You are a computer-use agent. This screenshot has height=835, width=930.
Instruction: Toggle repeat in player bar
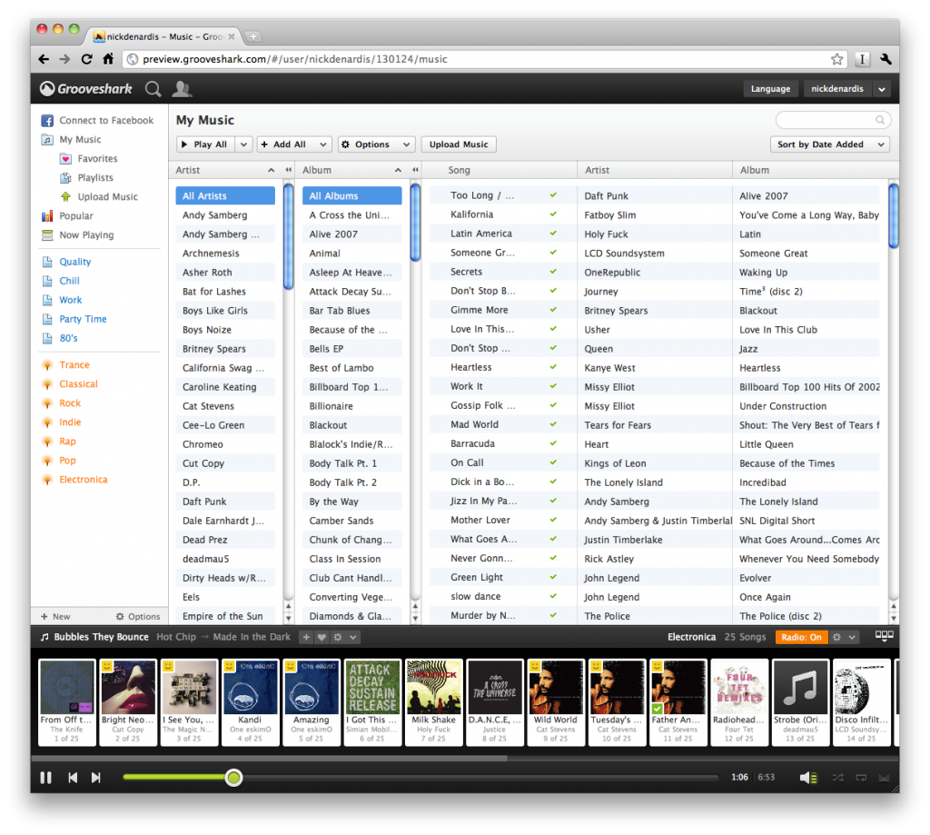coord(861,778)
